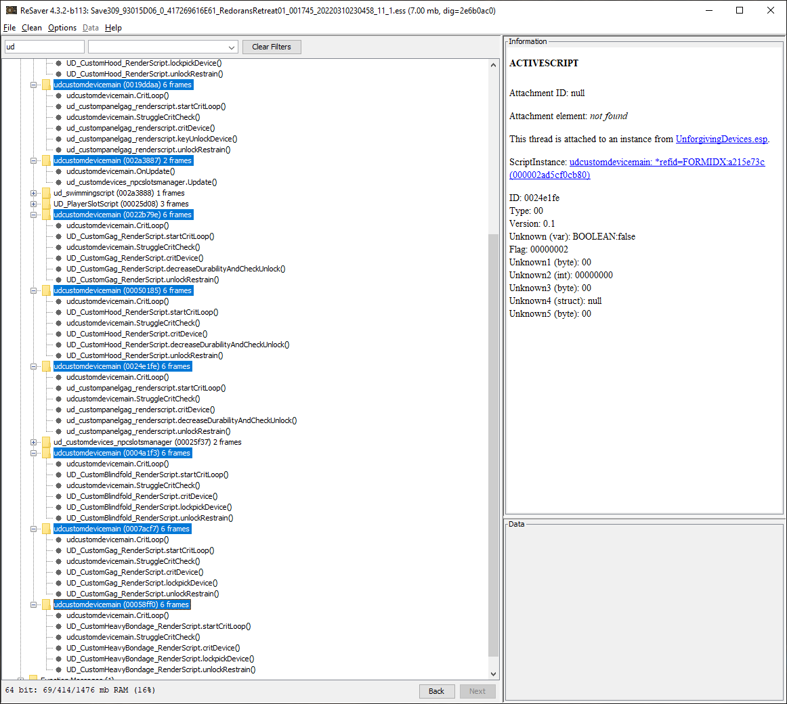Click folder icon of udcustomdevicemain (0019ddaa)
The image size is (787, 704).
point(46,85)
